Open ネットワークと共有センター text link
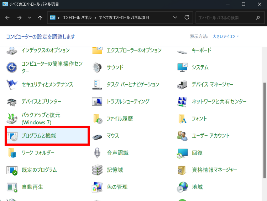 click(219, 102)
